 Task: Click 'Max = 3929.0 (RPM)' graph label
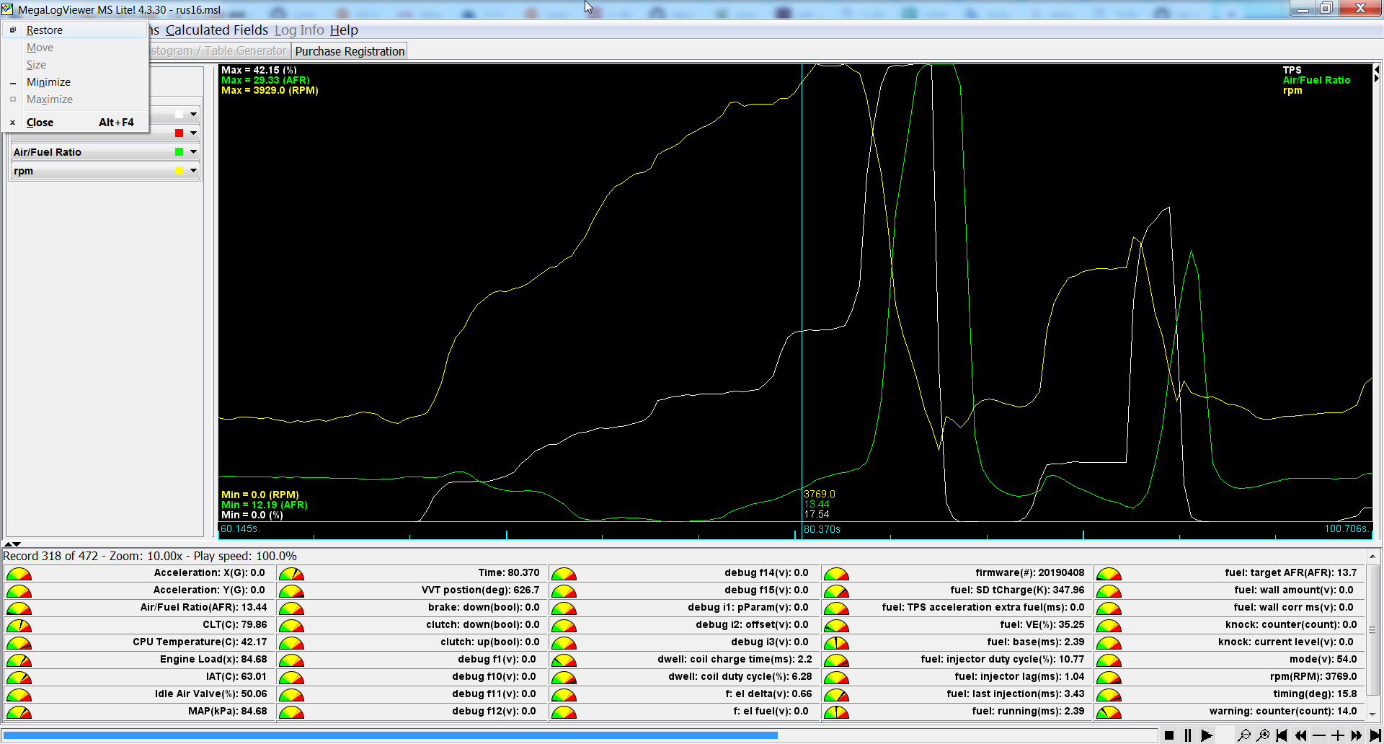point(270,90)
